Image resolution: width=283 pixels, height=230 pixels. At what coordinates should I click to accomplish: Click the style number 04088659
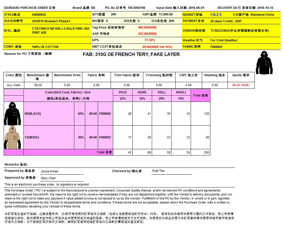point(39,15)
